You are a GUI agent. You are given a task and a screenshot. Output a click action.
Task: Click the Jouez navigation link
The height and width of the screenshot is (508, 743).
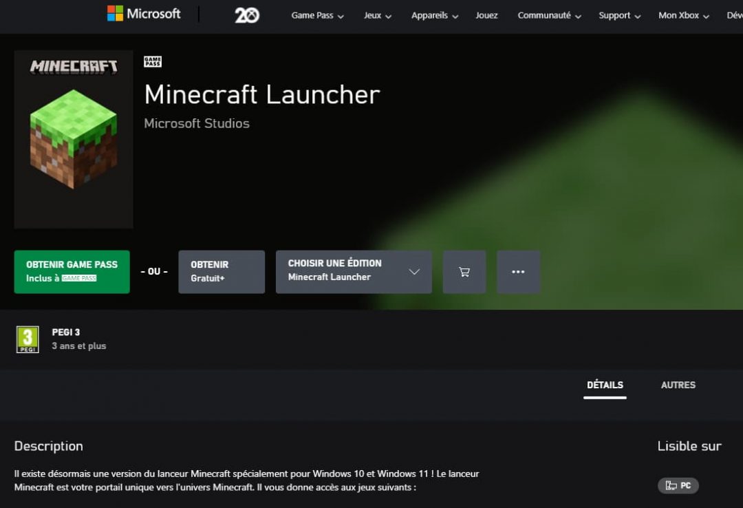[486, 15]
